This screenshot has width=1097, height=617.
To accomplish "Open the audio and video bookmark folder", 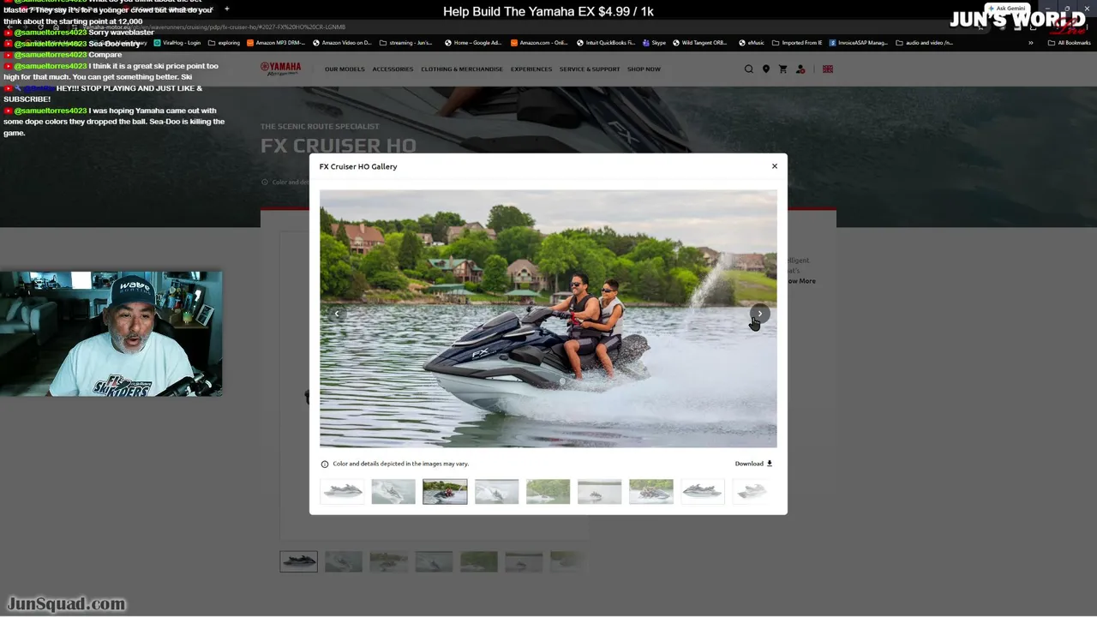I will 925,43.
